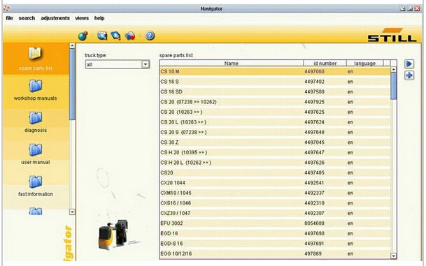Select CS 20 (07238 >> 10262) row
The image size is (426, 266).
pos(275,102)
